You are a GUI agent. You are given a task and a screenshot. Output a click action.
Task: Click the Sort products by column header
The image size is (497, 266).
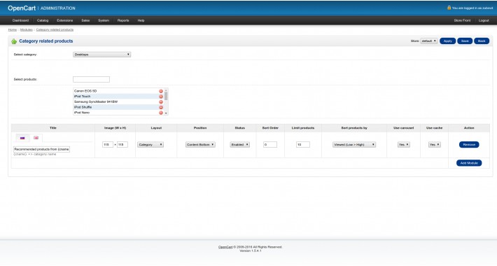click(354, 128)
